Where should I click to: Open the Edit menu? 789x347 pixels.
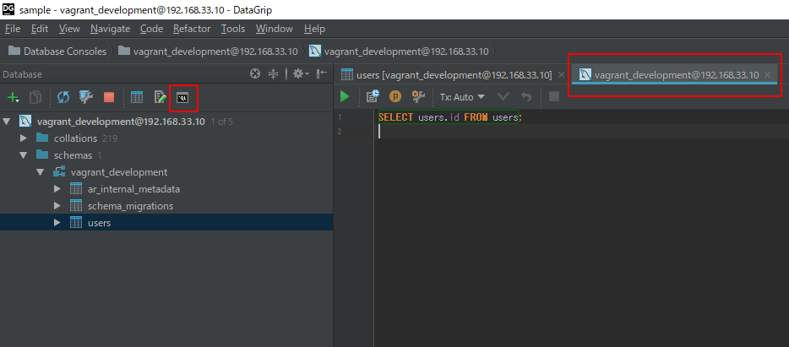click(x=40, y=29)
